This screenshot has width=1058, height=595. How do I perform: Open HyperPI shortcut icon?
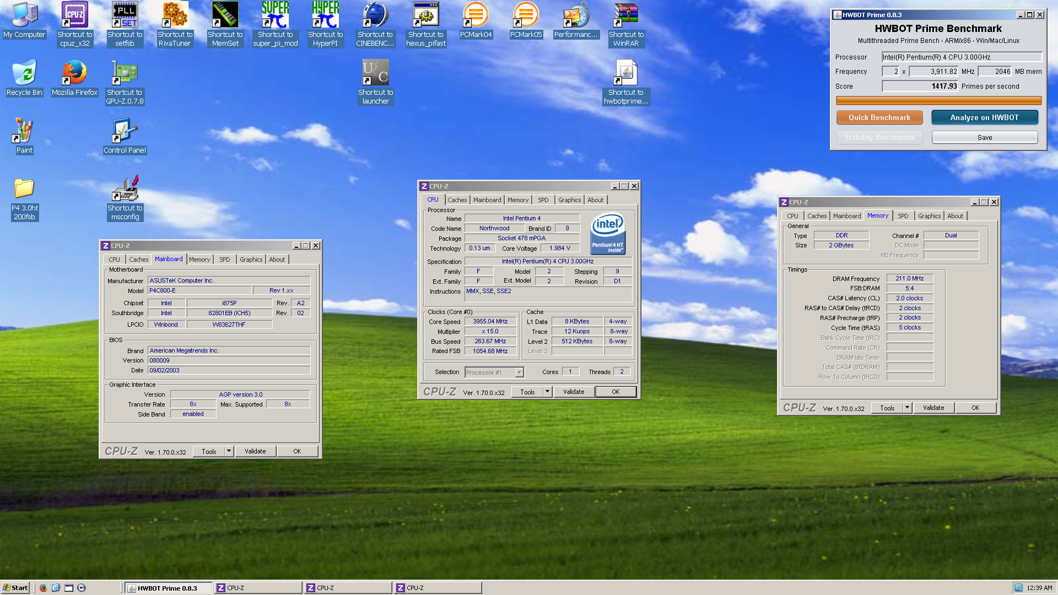click(325, 24)
